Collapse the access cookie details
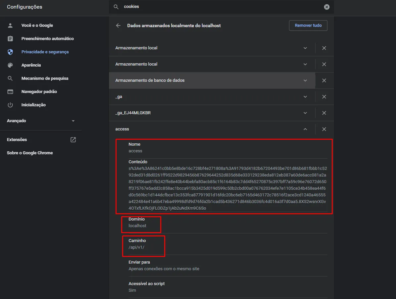Screen dimensions: 396x299 tap(305, 129)
